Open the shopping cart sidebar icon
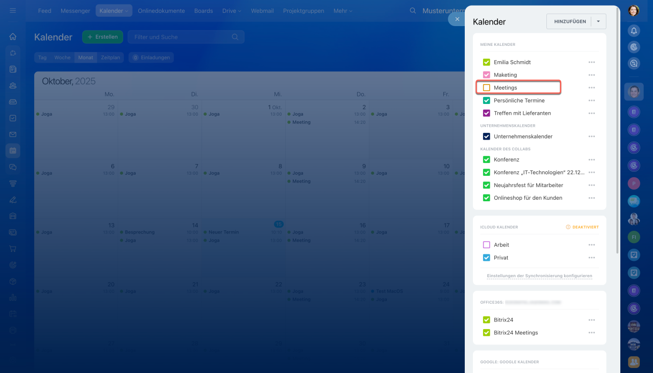653x373 pixels. tap(13, 249)
